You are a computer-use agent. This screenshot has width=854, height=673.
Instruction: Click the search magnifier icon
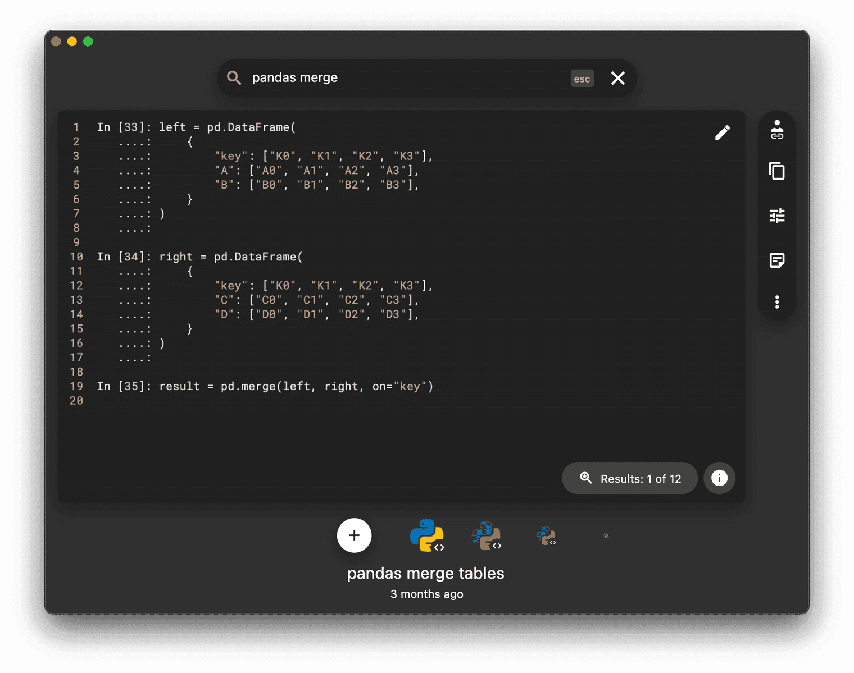click(234, 78)
